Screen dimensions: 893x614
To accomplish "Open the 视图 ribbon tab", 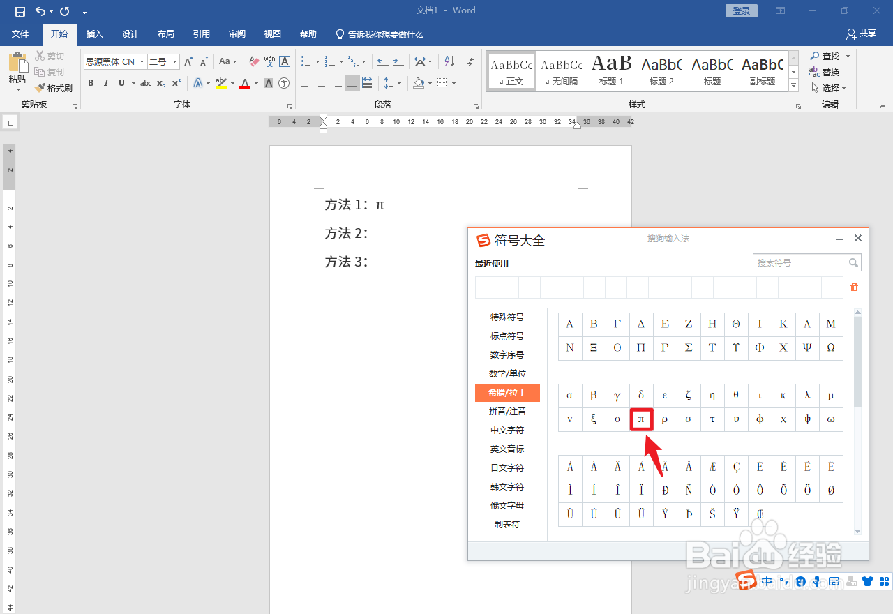I will [272, 33].
